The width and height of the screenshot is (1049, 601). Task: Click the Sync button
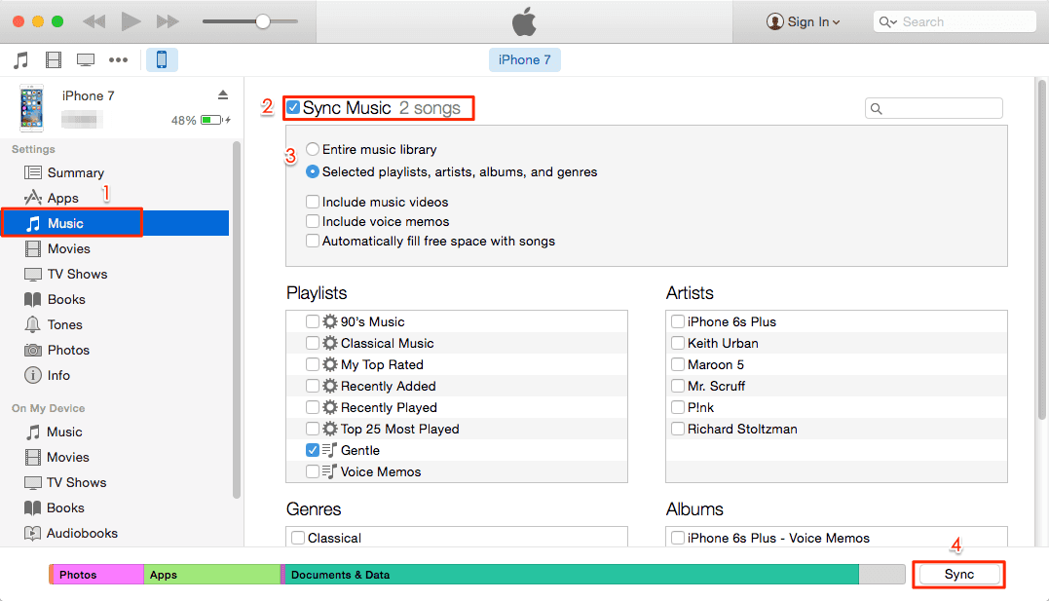[x=958, y=574]
